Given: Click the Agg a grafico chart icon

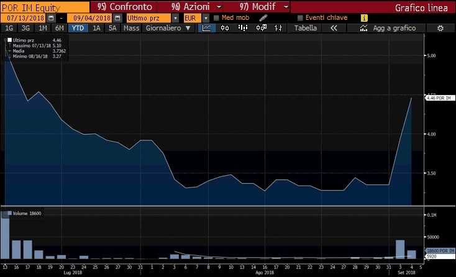Looking at the screenshot, I should pos(363,28).
